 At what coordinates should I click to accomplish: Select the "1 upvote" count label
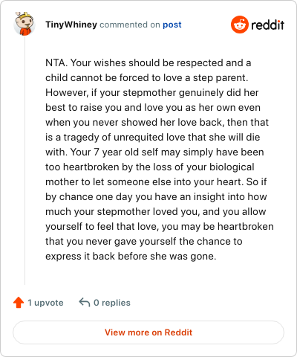(x=45, y=303)
